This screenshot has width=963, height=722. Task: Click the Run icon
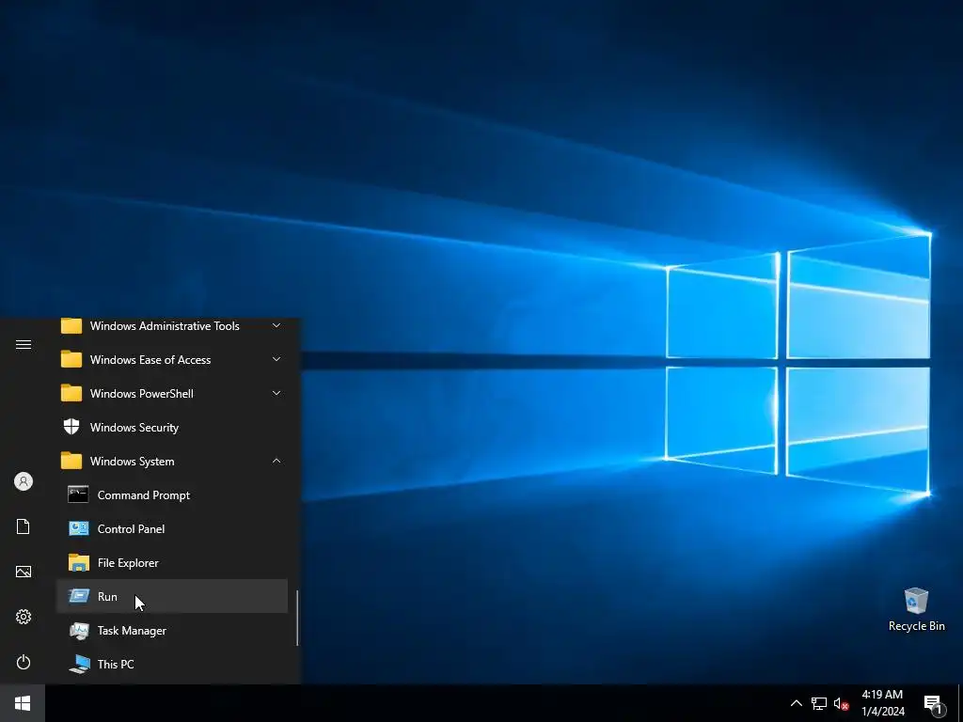79,596
